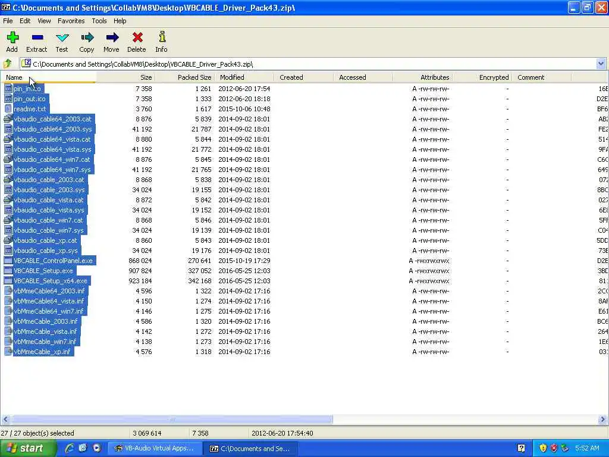Click the VBCABLE_Setup.exe file icon
Image resolution: width=609 pixels, height=457 pixels.
coord(8,271)
